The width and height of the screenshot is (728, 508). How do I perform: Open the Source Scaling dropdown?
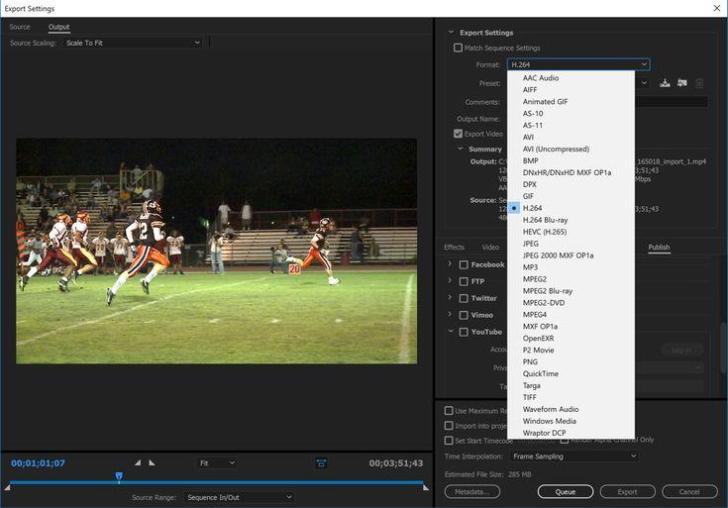[133, 43]
